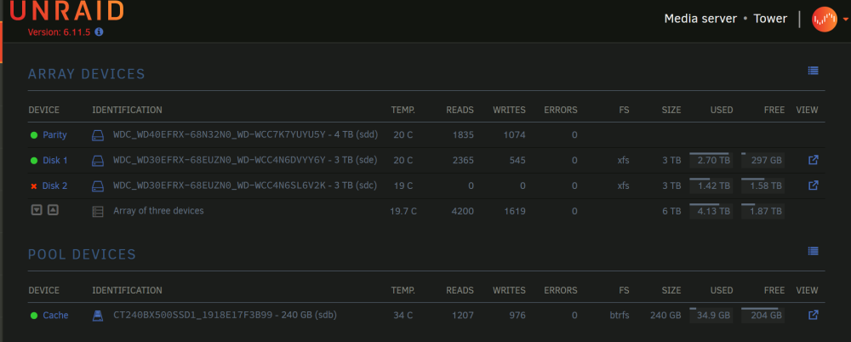Screen dimensions: 851x342
Task: Click the POOL DEVICES section heading
Action: (x=82, y=254)
